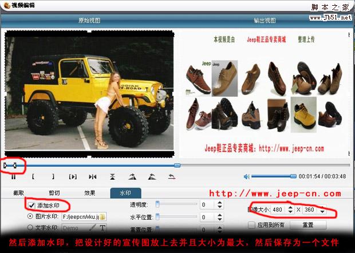Decrease image height 360 using the spinner
The width and height of the screenshot is (355, 253).
(322, 213)
